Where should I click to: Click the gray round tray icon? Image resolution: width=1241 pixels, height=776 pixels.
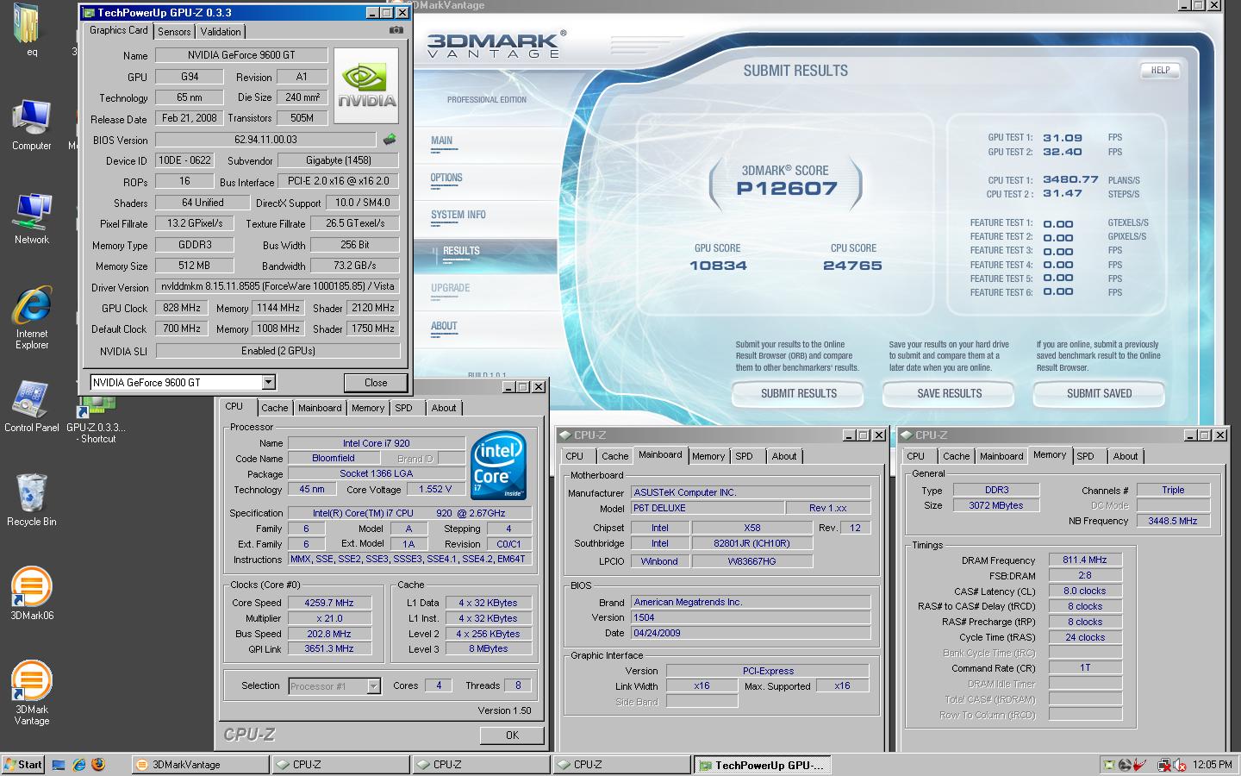1125,765
